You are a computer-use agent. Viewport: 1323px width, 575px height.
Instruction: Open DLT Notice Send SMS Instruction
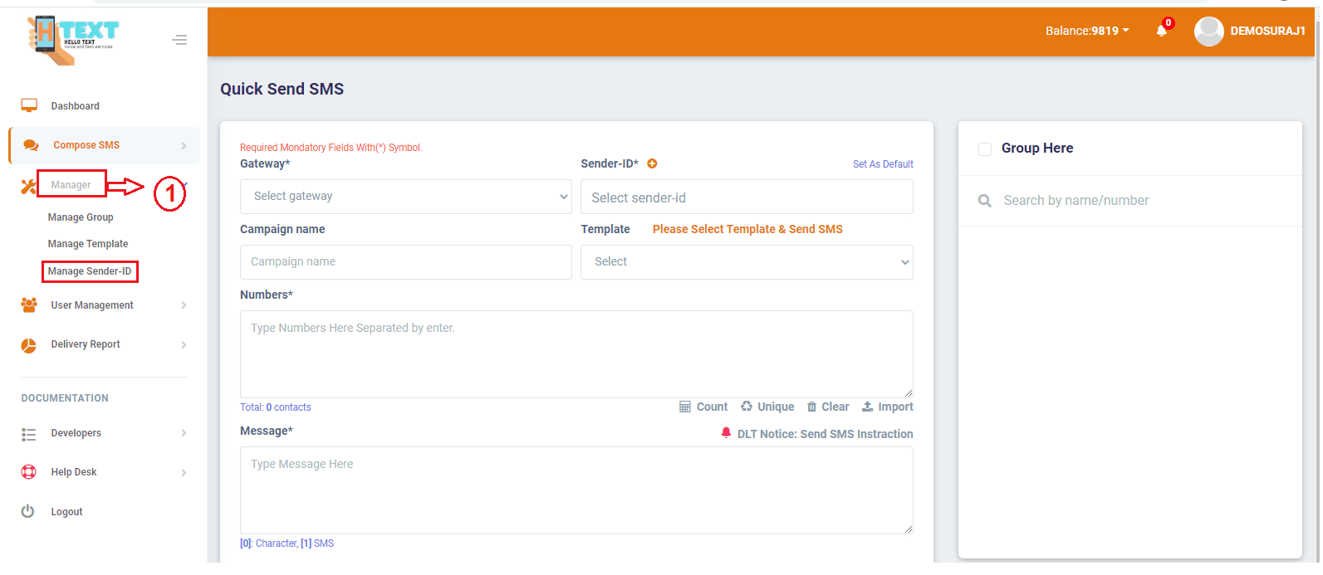[824, 434]
